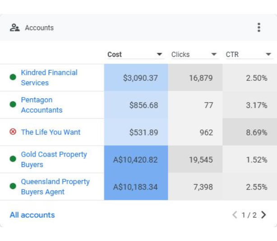This screenshot has height=241, width=277.
Task: Click the A$10,420.82 cost cell
Action: (135, 159)
